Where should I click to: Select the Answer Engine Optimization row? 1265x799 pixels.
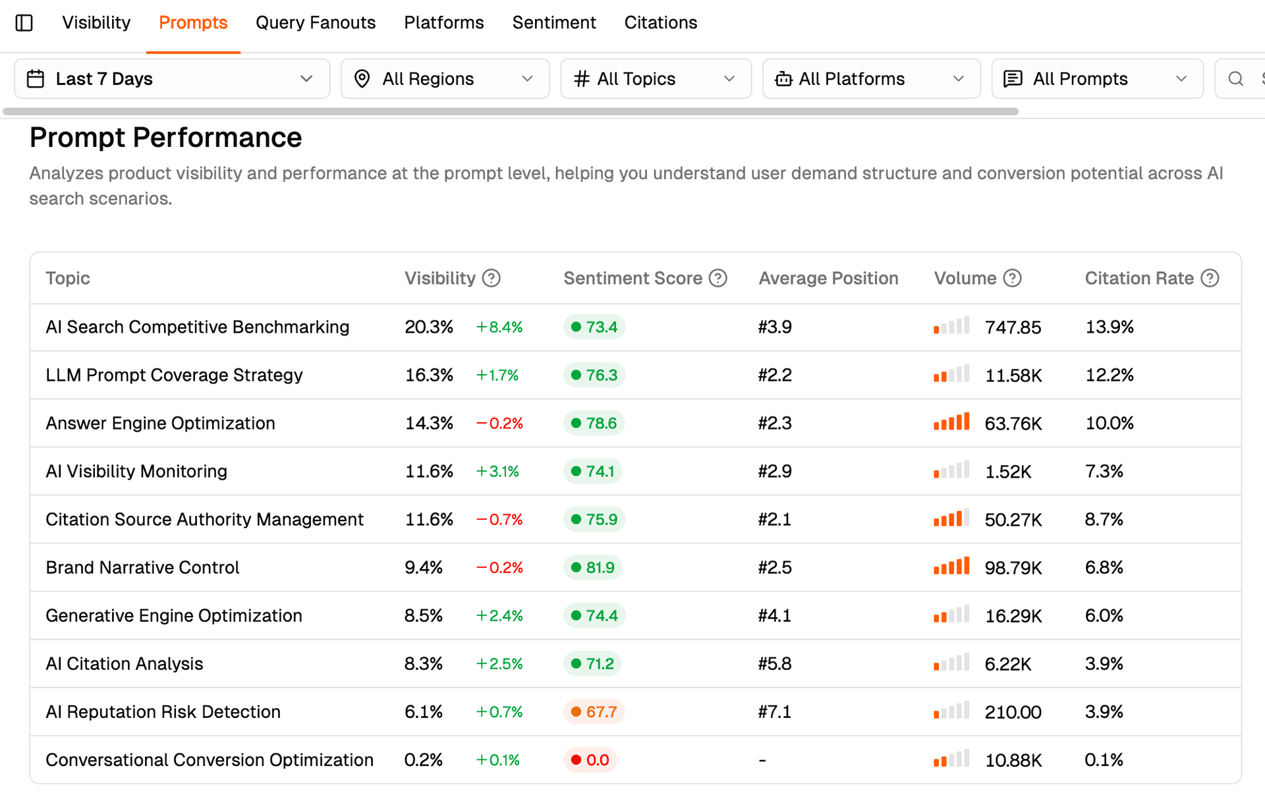pos(636,423)
